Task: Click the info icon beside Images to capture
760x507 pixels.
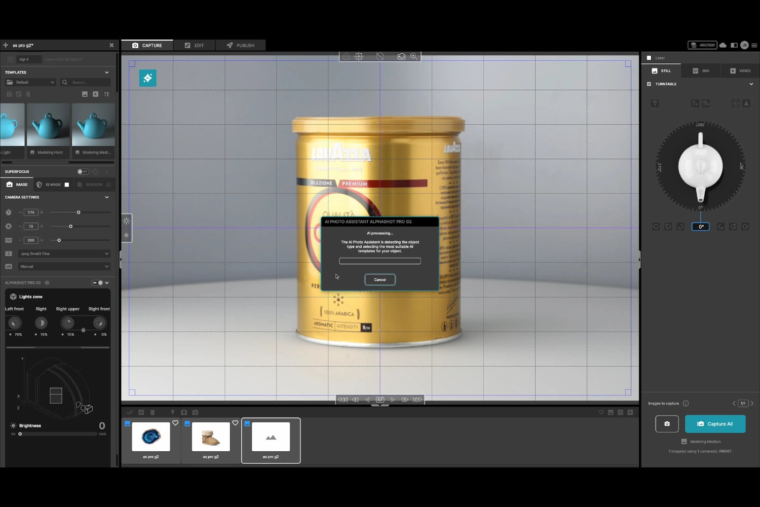Action: click(686, 404)
